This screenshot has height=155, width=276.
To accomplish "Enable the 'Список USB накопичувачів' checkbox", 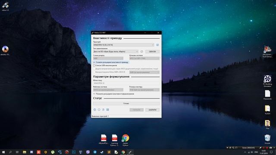I will pos(94,65).
